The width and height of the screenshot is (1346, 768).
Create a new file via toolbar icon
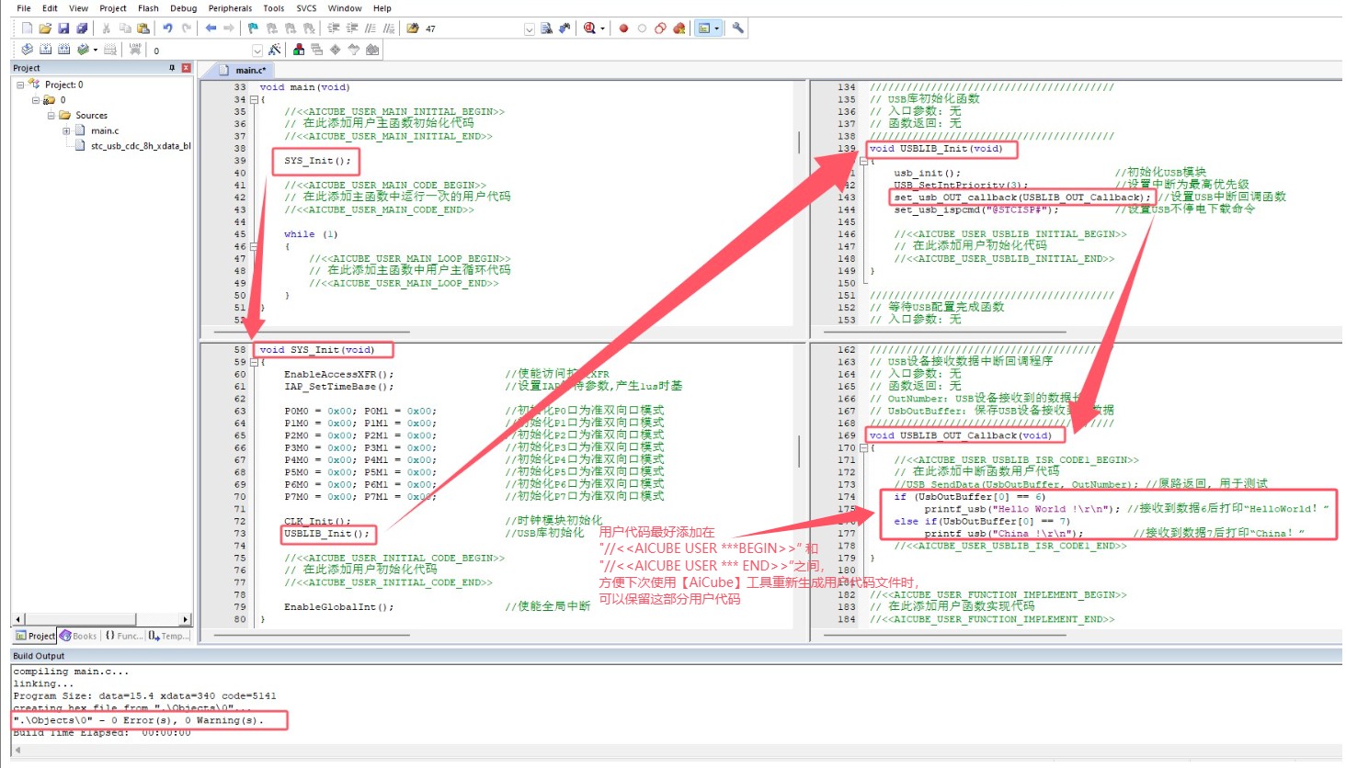[x=27, y=28]
